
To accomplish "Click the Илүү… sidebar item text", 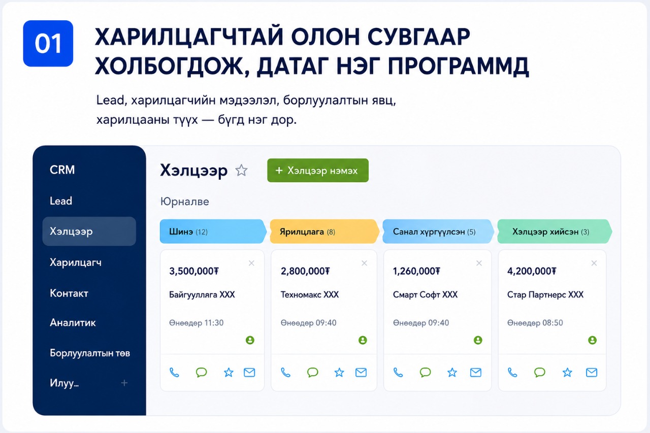I will 64,383.
